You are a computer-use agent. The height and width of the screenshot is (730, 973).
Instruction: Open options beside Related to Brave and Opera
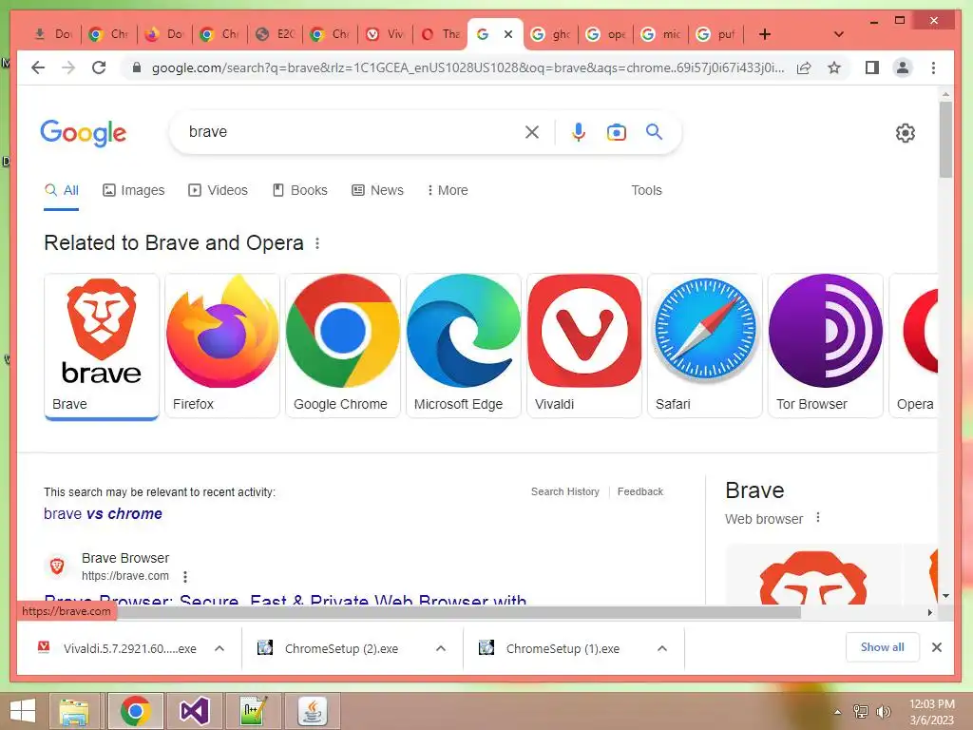coord(317,243)
